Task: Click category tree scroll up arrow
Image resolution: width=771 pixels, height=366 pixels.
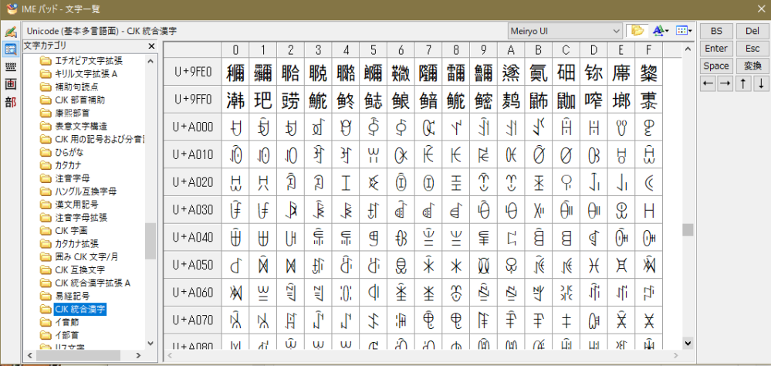Action: click(x=150, y=61)
